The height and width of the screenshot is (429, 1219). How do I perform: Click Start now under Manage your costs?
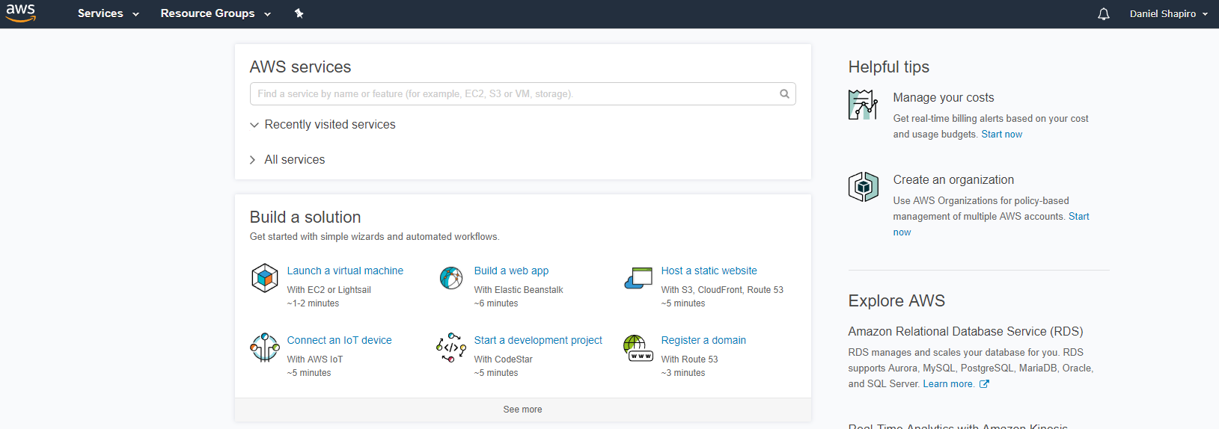(x=1001, y=135)
